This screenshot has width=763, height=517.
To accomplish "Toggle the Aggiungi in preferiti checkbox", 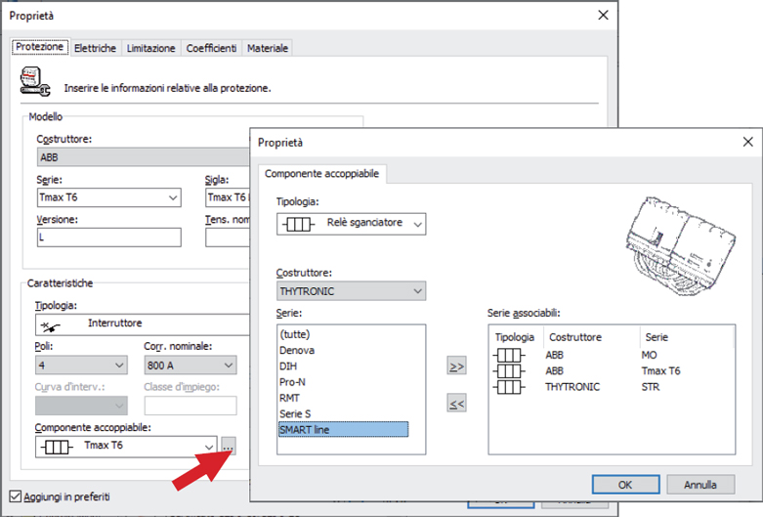I will (x=16, y=496).
